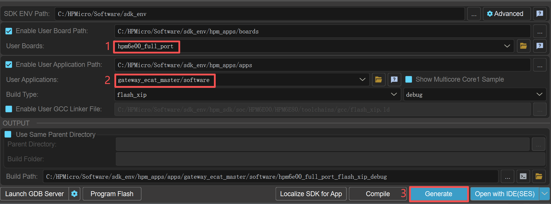Open GDB Server settings gear

point(75,194)
